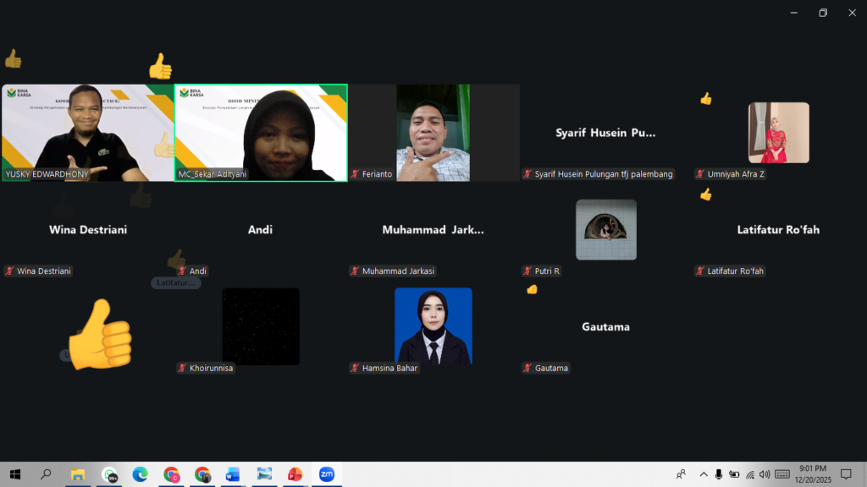Screen dimensions: 867x487
Task: Click the thumbs-up above Latifatur Ro'fah's name
Action: (704, 195)
